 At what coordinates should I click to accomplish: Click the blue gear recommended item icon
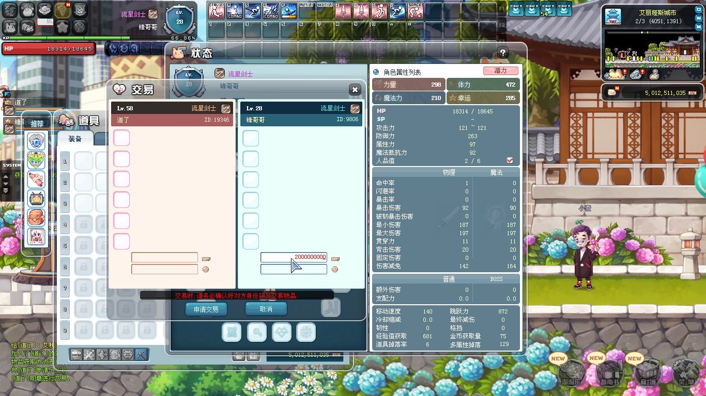coord(36,141)
